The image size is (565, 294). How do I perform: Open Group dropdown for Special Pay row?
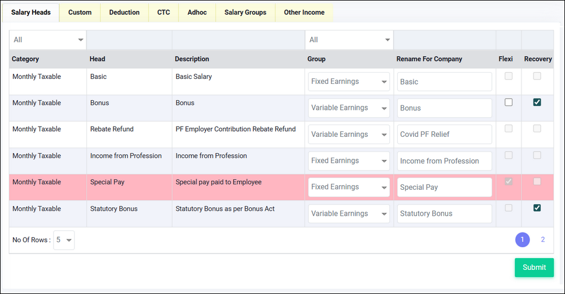pos(349,187)
